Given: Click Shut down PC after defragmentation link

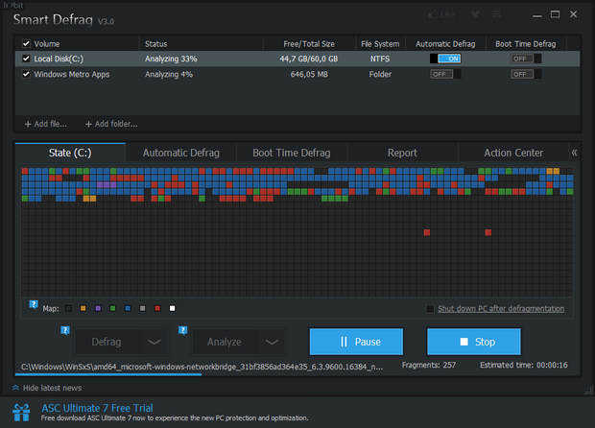Looking at the screenshot, I should click(x=501, y=308).
